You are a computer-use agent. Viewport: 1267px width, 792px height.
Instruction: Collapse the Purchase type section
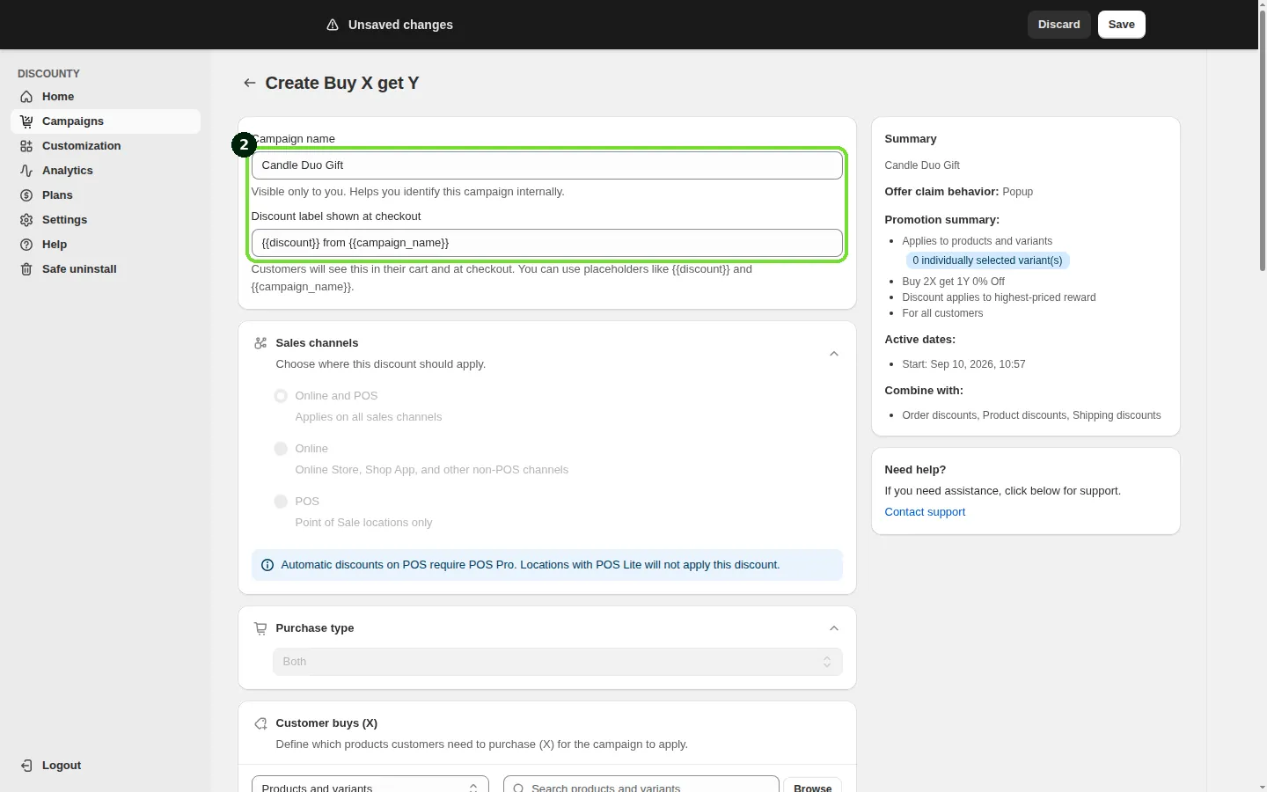pos(834,628)
